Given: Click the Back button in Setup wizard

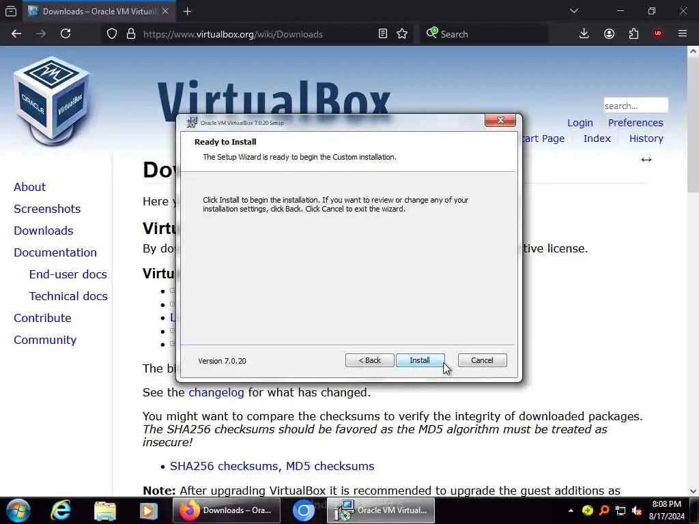Looking at the screenshot, I should pyautogui.click(x=369, y=360).
